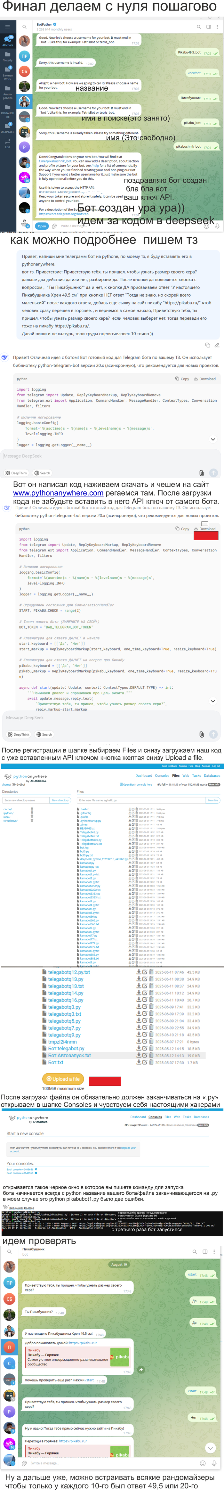Close Bash console 40494036 with its x icon

tap(36, 1170)
